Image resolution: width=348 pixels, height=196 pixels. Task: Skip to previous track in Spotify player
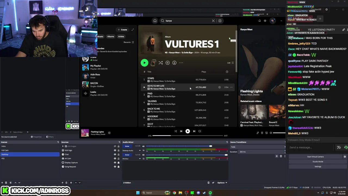(181, 131)
